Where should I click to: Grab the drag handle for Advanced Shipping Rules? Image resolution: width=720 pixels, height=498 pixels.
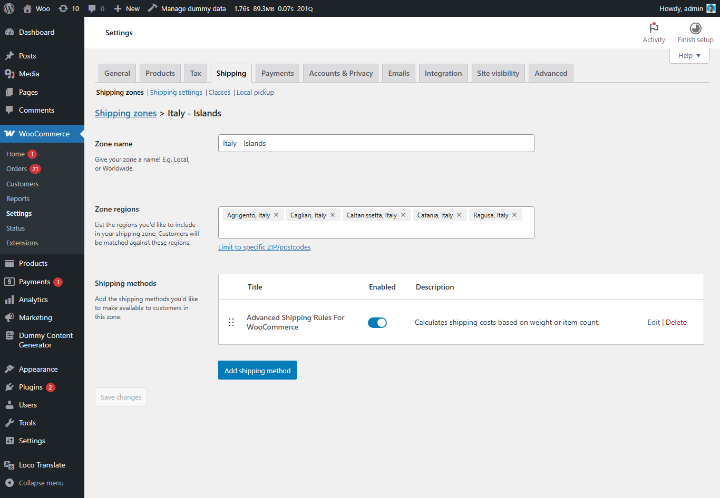231,322
